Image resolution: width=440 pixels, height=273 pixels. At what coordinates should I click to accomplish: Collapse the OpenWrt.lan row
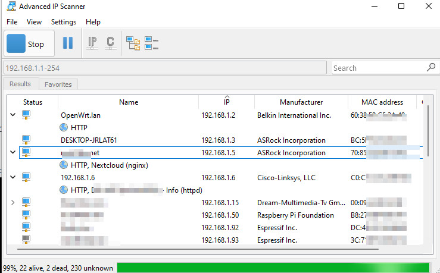(x=13, y=115)
